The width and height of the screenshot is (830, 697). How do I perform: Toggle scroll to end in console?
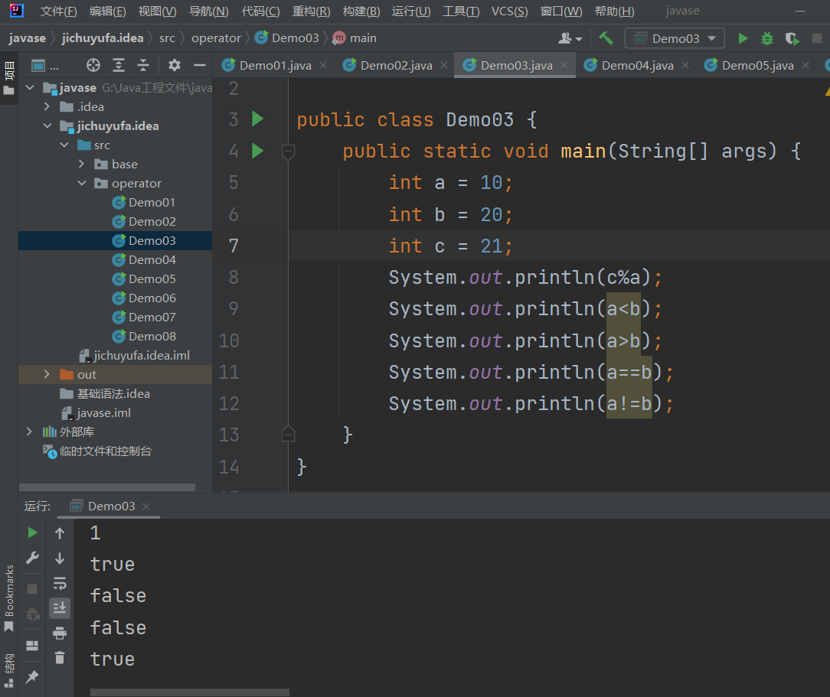60,608
